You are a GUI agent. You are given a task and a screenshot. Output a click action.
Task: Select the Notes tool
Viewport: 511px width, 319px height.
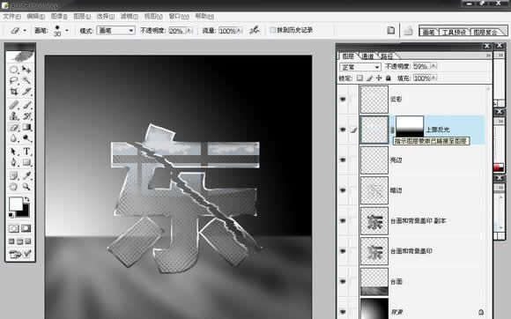14,176
